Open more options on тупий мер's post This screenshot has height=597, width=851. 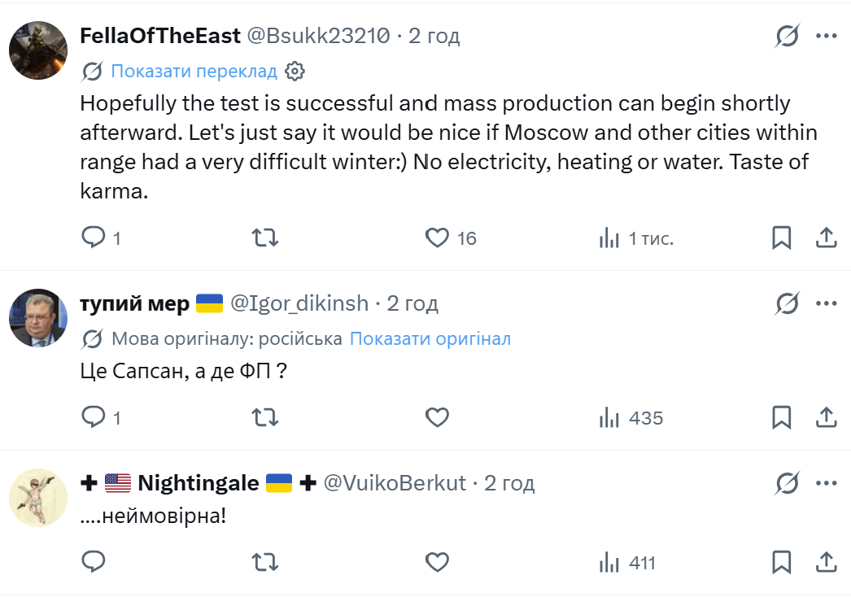[826, 303]
